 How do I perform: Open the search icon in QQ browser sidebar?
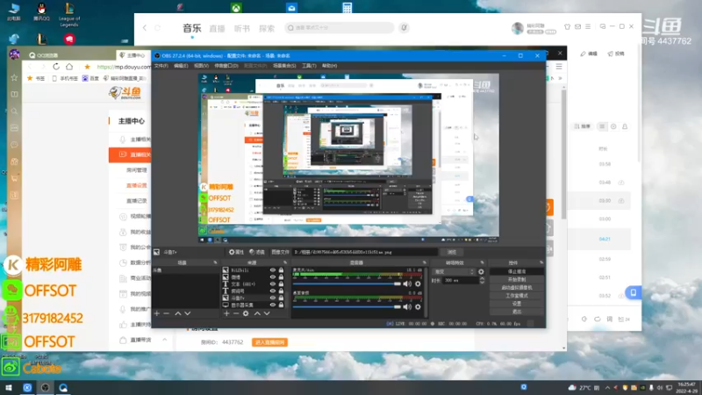coord(14,111)
